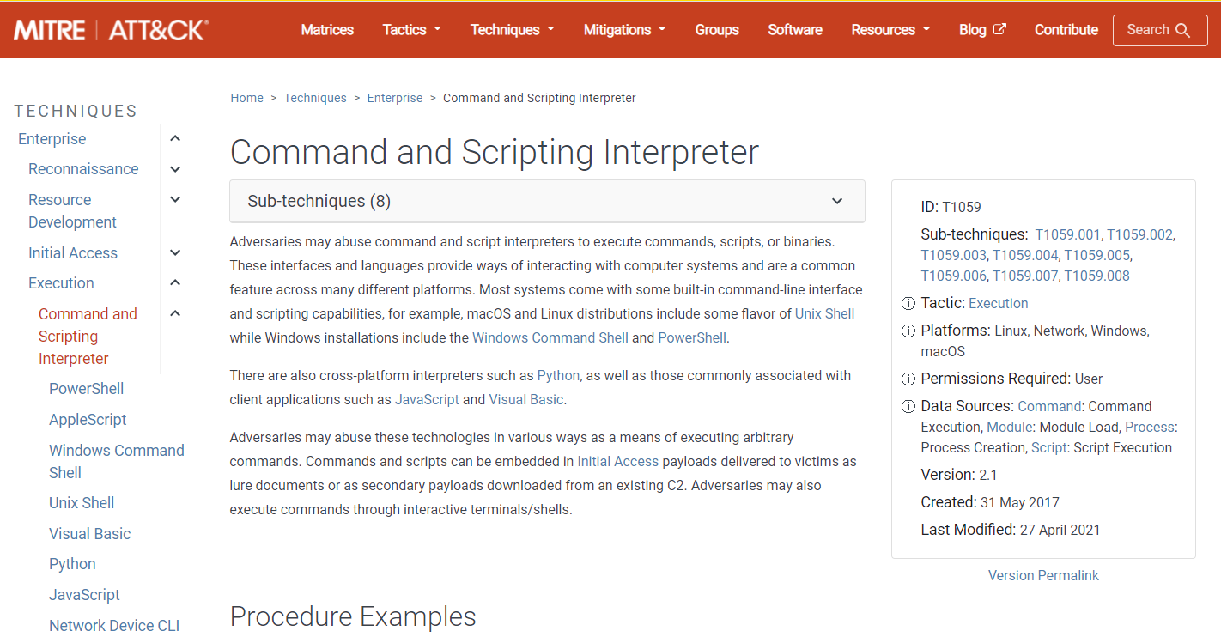Follow the T1059.001 sub-technique link
Viewport: 1221px width, 637px height.
(1067, 234)
